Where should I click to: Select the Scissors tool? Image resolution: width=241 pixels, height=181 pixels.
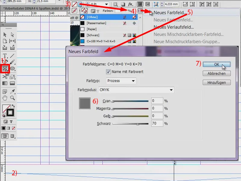(5, 77)
